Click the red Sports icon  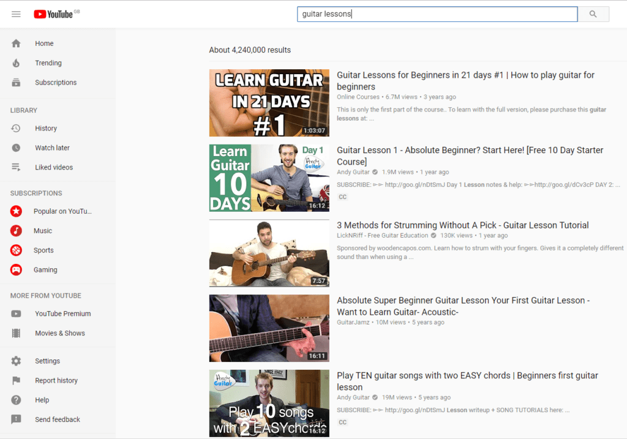[x=16, y=250]
